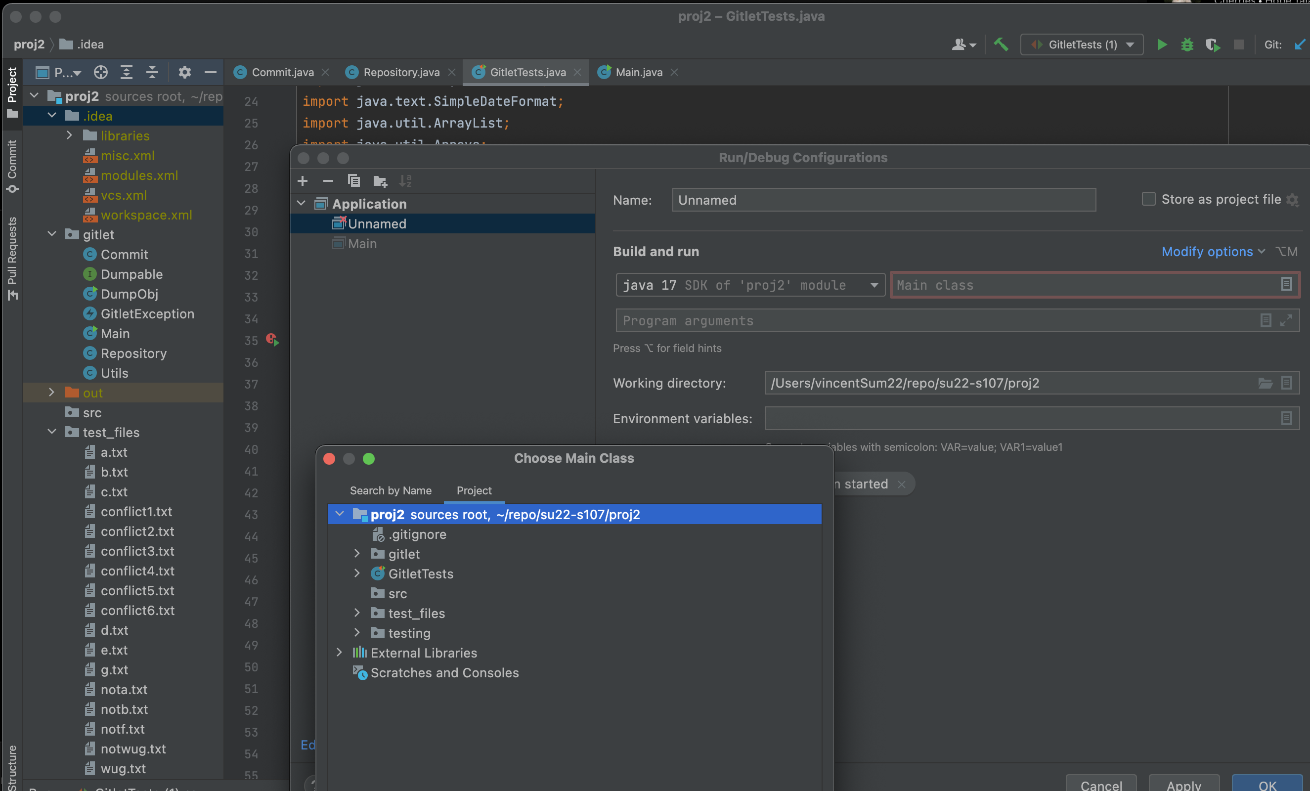Screen dimensions: 1310x791
Task: Click the Copy Configuration icon
Action: [x=353, y=181]
